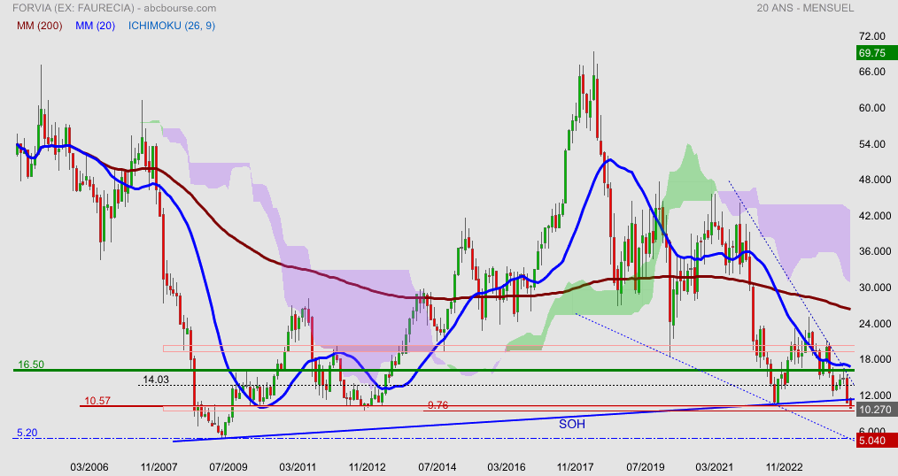This screenshot has height=476, width=898.
Task: Click the 10.57 red level label
Action: click(x=97, y=401)
